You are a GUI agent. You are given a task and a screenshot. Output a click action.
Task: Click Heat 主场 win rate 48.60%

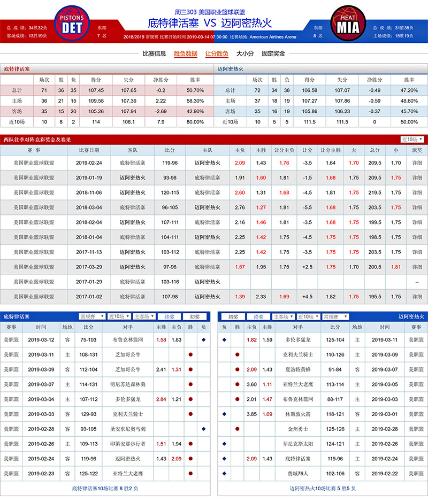pos(409,101)
